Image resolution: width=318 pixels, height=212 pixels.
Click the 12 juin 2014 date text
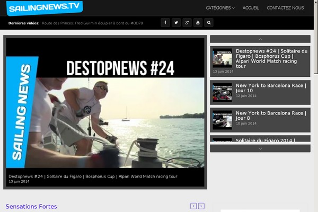[x=246, y=96]
